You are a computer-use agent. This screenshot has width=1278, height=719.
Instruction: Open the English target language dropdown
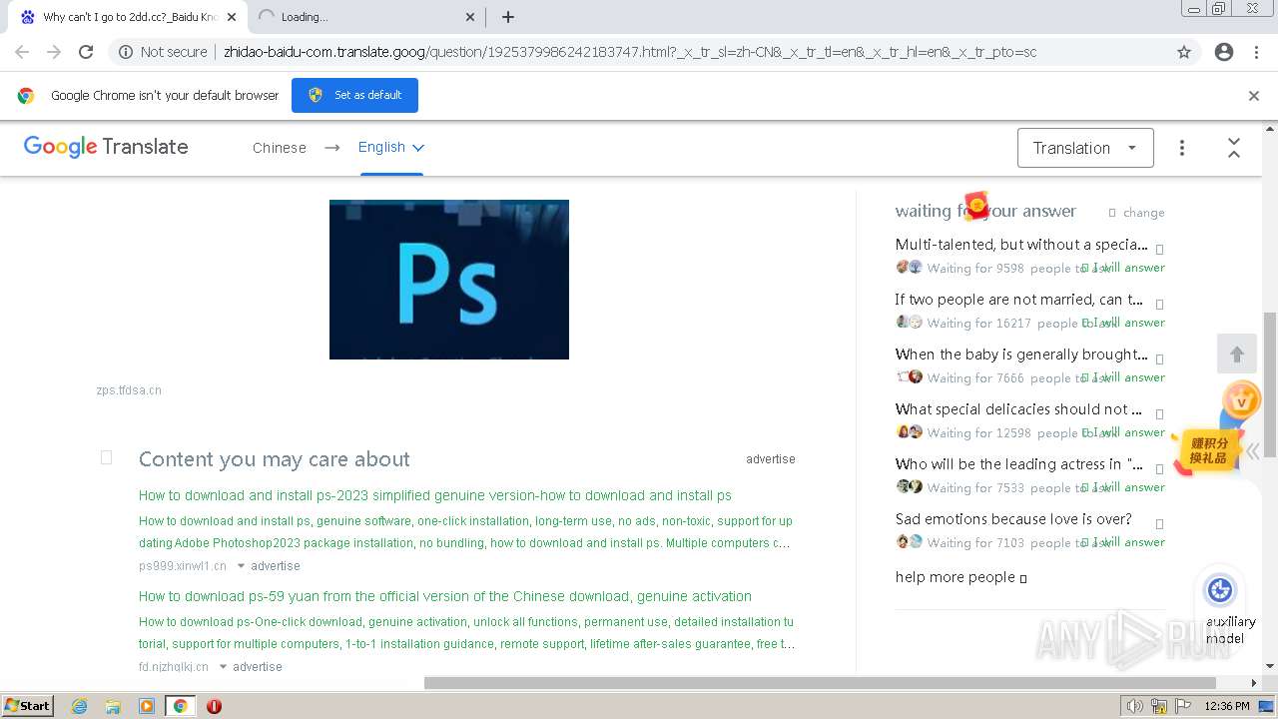[x=391, y=147]
